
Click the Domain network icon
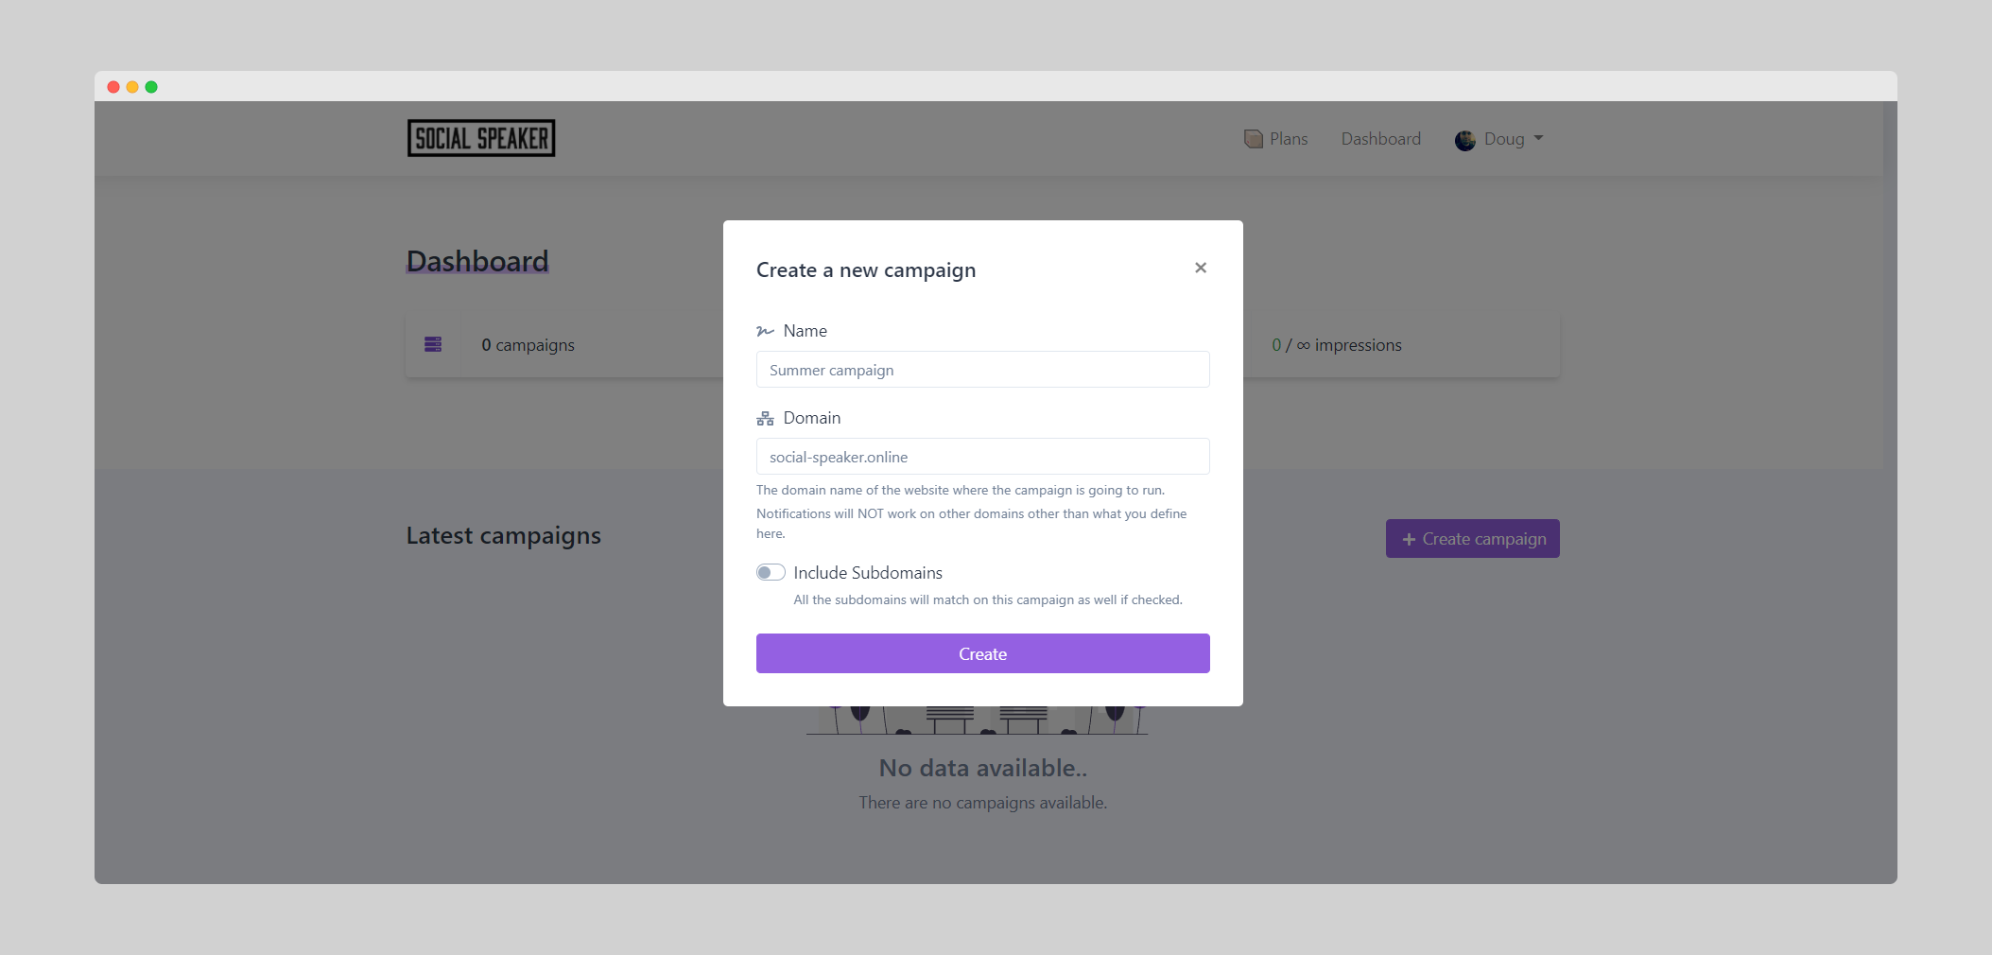click(765, 418)
